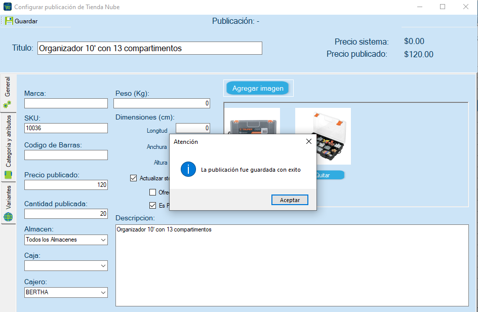Click the Precio publicado field with 120
The image size is (478, 312).
[66, 185]
